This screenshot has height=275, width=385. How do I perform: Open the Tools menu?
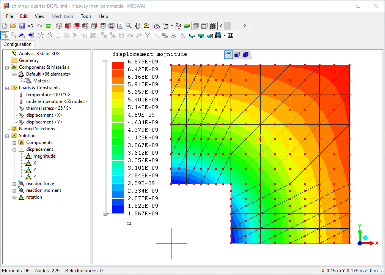pos(86,16)
